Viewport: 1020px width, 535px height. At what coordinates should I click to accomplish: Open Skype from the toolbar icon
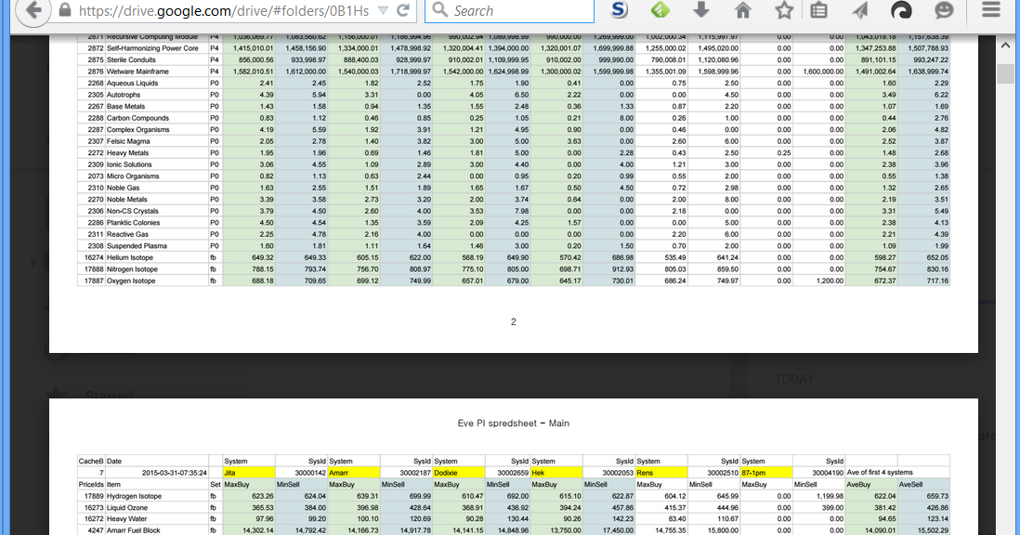coord(618,11)
